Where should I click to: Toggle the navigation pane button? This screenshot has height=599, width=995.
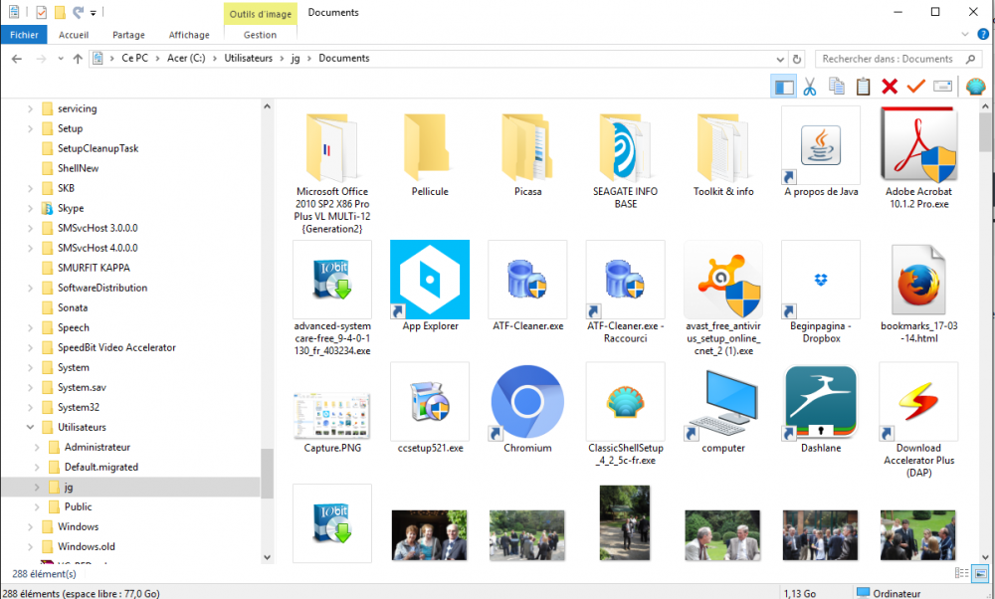click(783, 87)
